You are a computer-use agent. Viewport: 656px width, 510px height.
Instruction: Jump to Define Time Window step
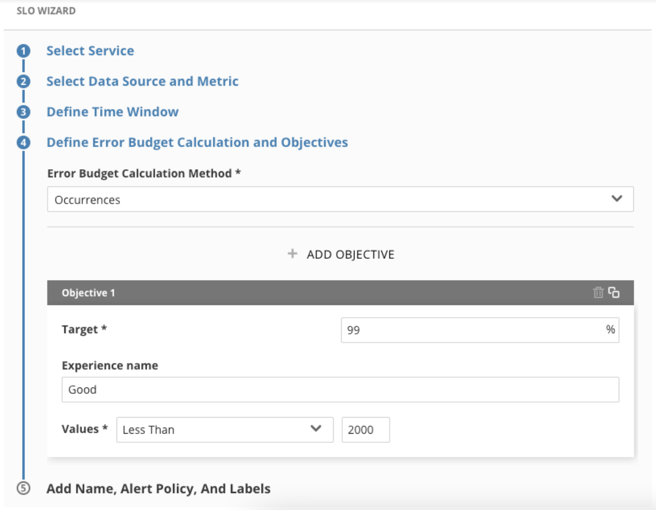tap(112, 112)
